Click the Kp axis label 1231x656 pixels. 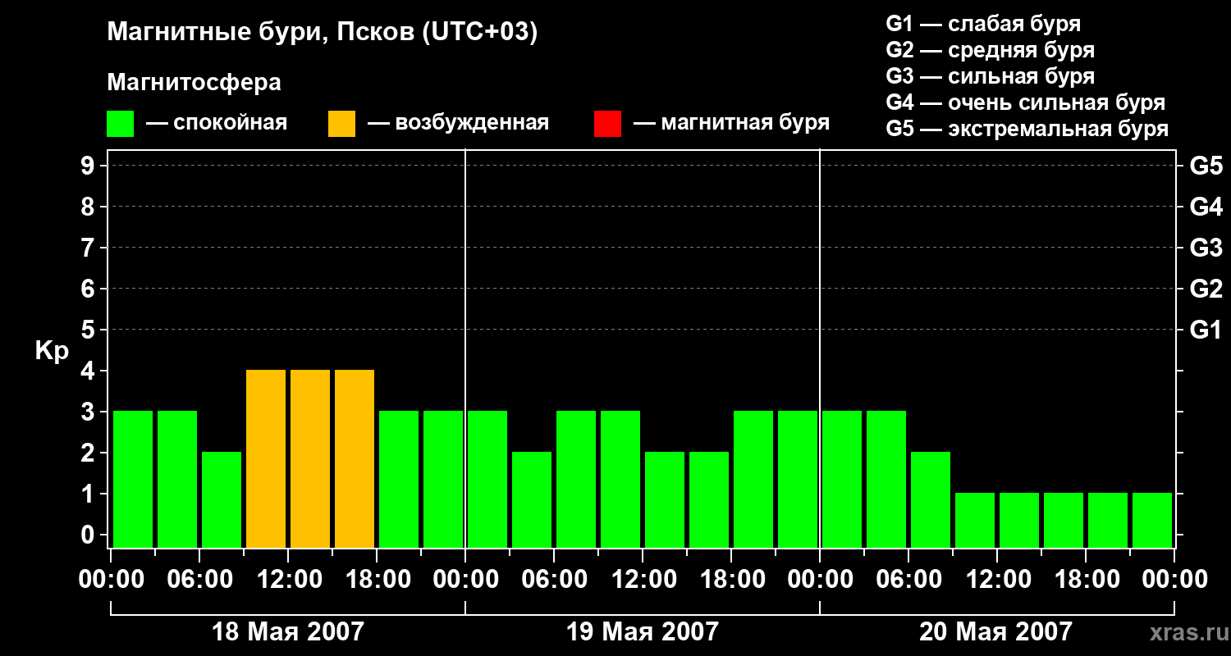point(52,351)
